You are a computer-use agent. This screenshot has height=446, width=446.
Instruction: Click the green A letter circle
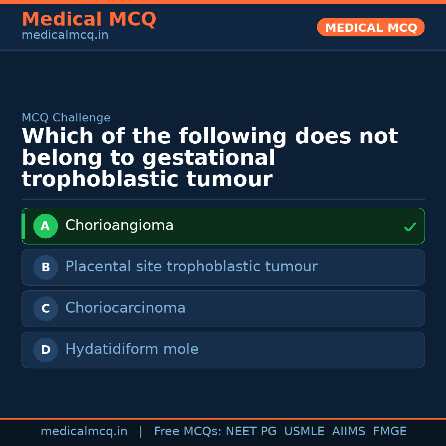click(45, 226)
